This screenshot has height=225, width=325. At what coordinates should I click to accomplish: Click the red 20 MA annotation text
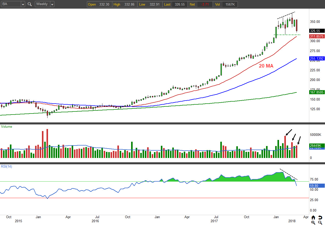(x=266, y=66)
